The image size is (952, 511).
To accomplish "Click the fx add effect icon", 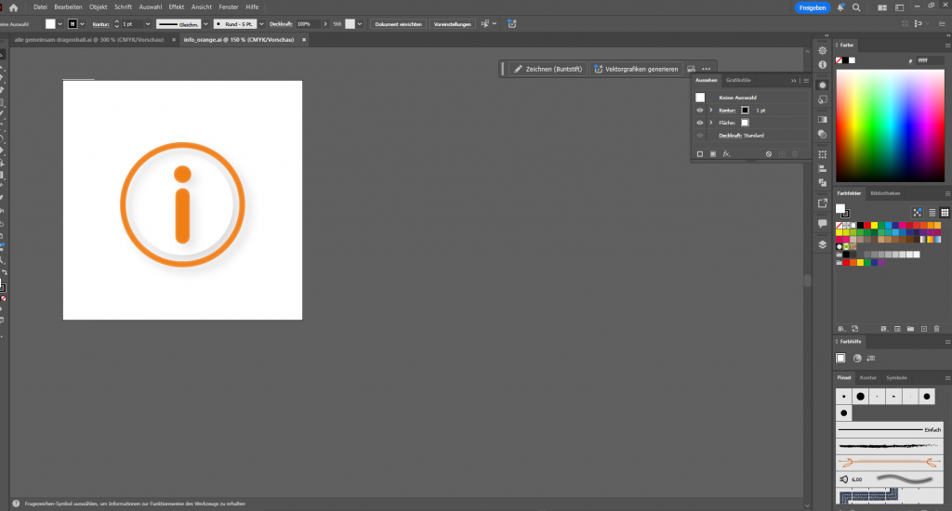I will click(x=726, y=153).
